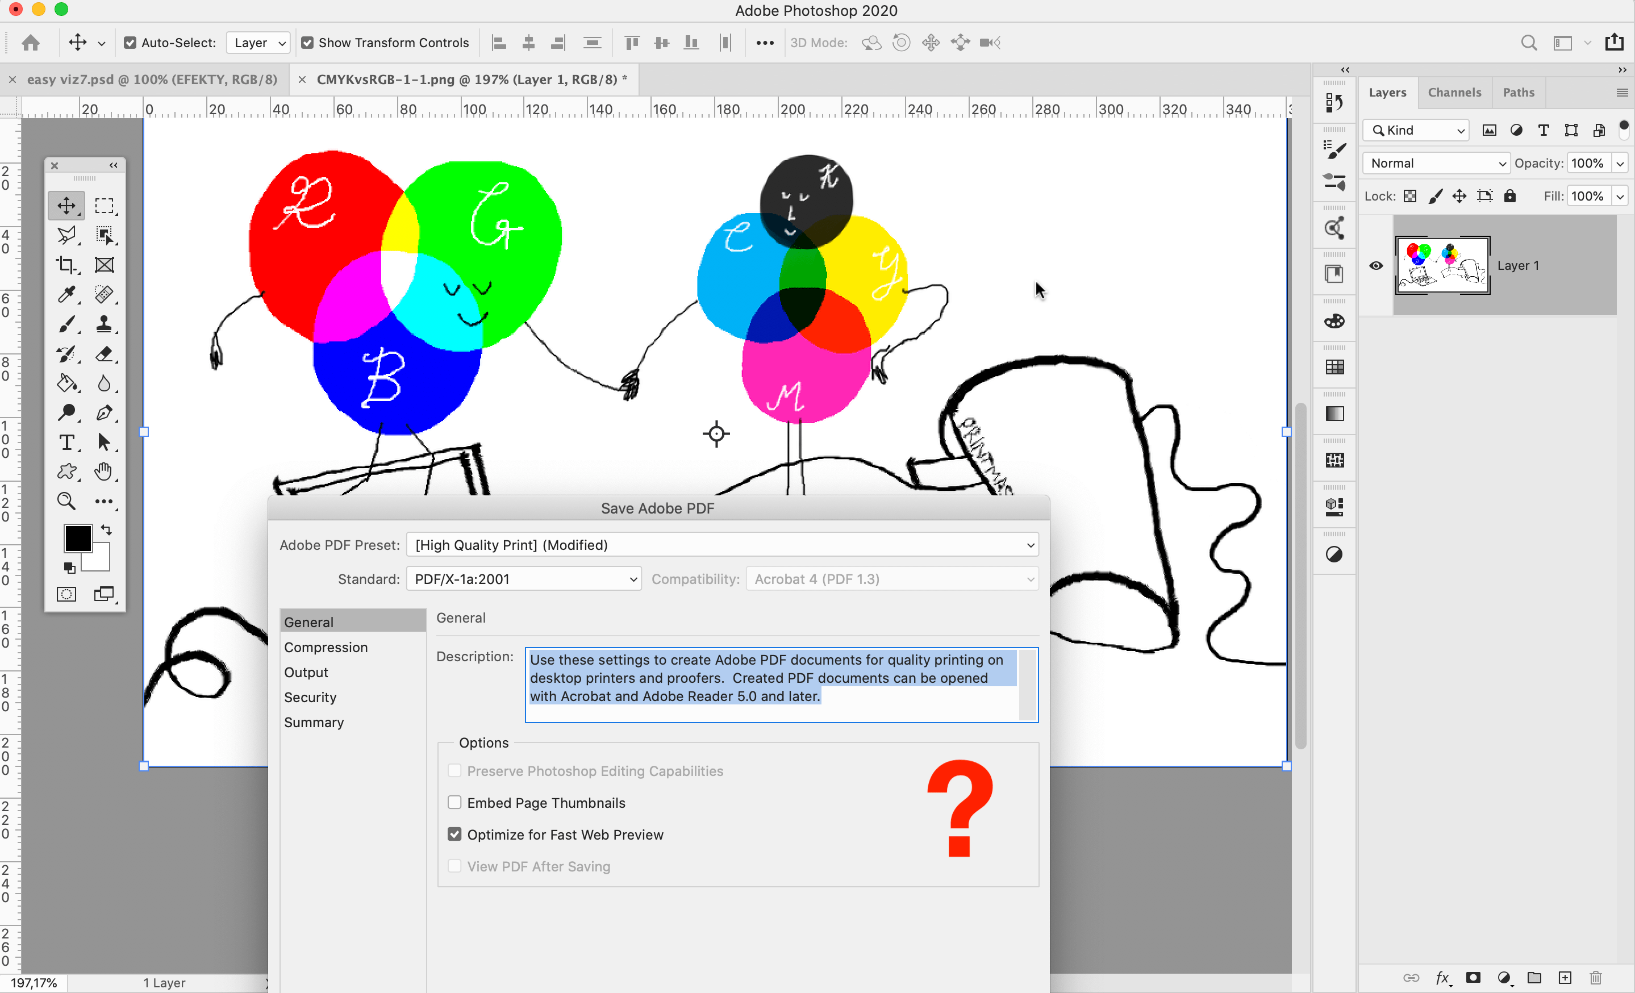The width and height of the screenshot is (1635, 993).
Task: Switch to the Channels tab
Action: pos(1454,92)
